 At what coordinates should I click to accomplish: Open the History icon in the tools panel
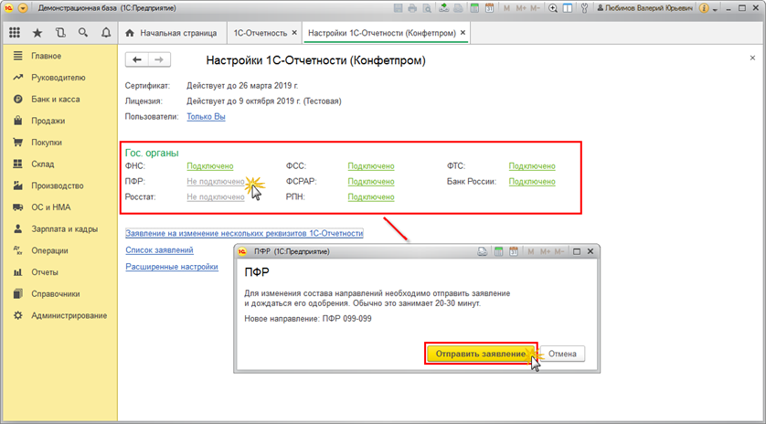[60, 33]
